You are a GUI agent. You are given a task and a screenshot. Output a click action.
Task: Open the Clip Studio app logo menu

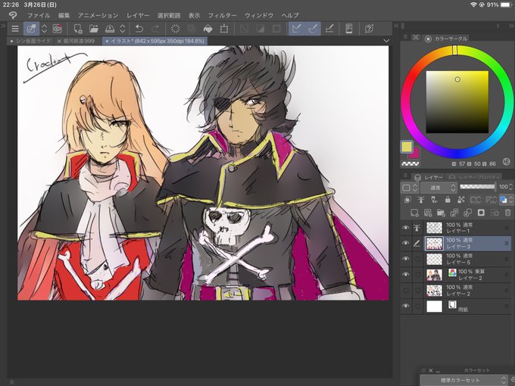(x=13, y=15)
